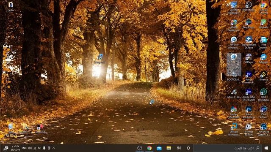Select the OBS Studio desktop shortcut

coord(249,7)
